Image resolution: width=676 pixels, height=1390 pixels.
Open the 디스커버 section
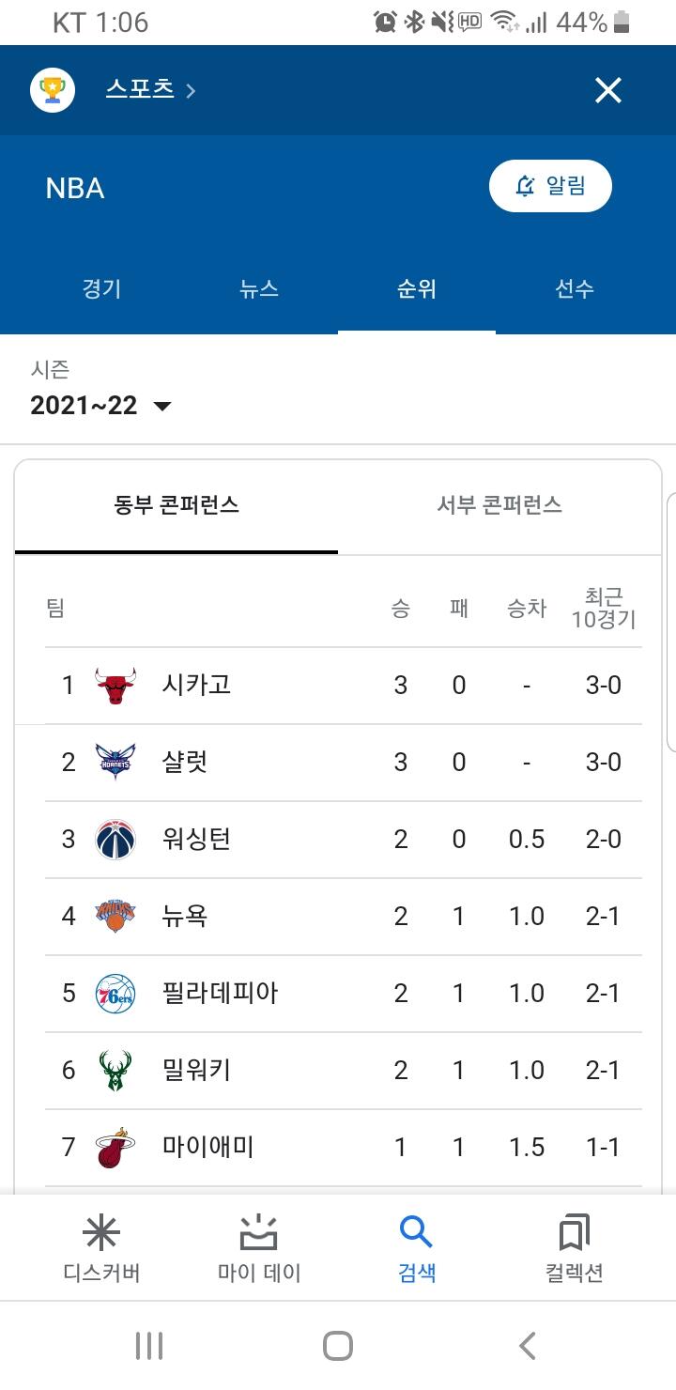click(x=101, y=1247)
